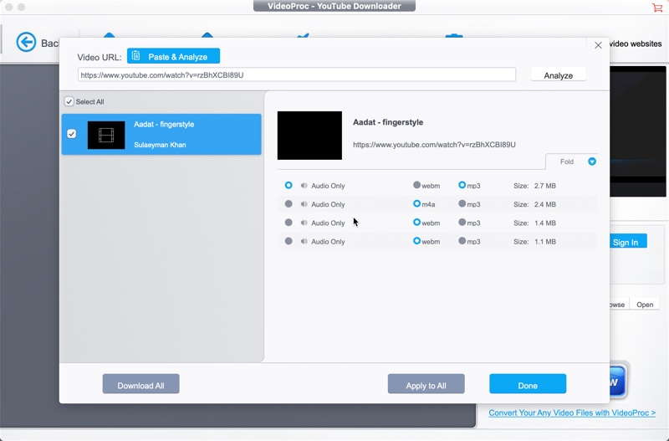Click the Video URL input field

tap(297, 74)
